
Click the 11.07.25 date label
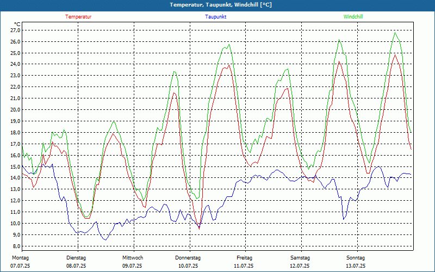tap(244, 266)
